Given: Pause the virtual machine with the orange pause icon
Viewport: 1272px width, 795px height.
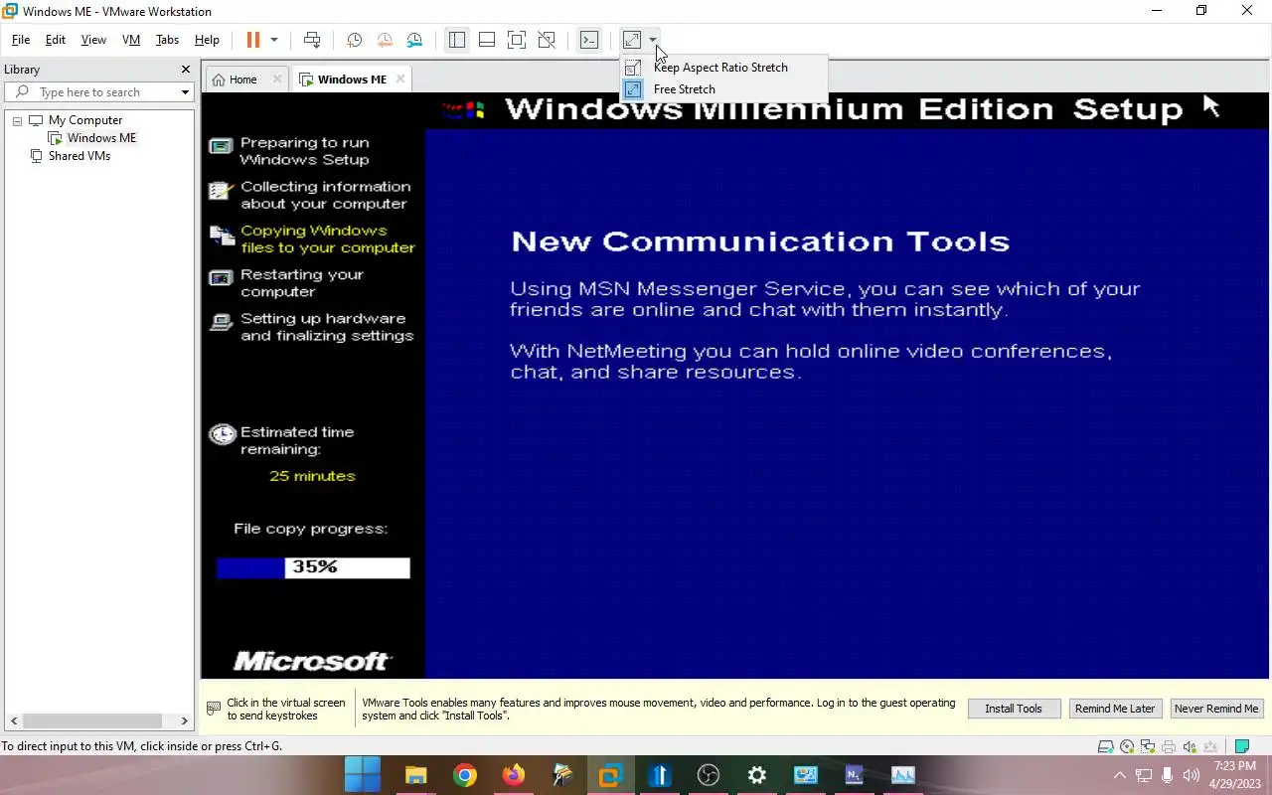Looking at the screenshot, I should pos(253,40).
